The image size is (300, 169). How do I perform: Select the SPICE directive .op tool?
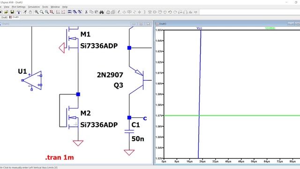point(195,12)
